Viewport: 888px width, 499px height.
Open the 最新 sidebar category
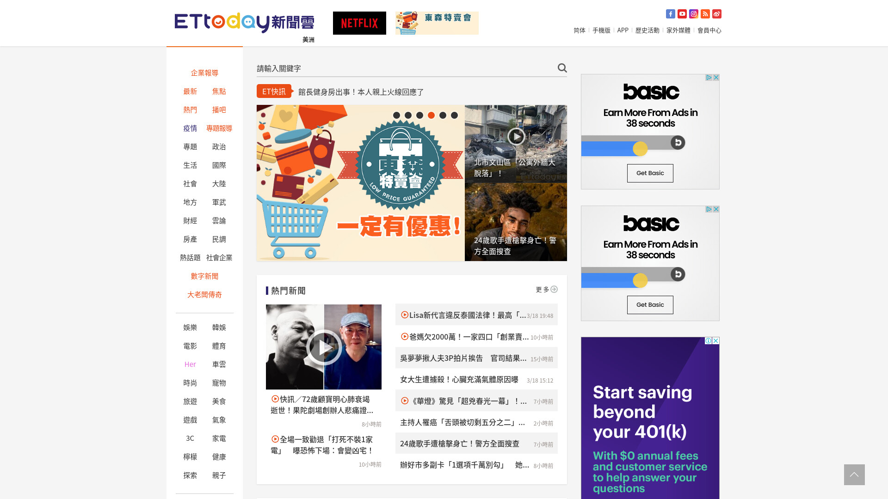click(x=190, y=91)
